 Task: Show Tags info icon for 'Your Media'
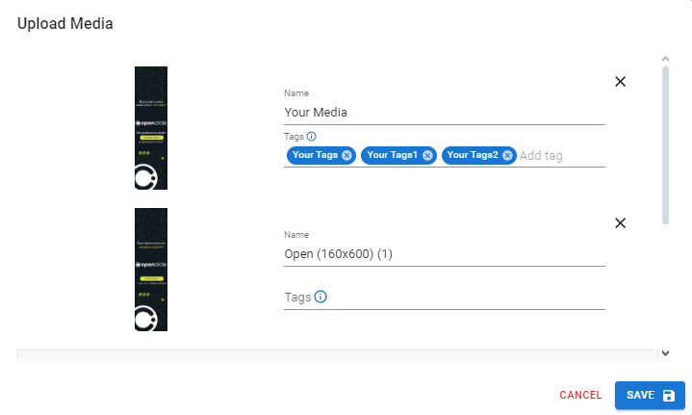[311, 137]
